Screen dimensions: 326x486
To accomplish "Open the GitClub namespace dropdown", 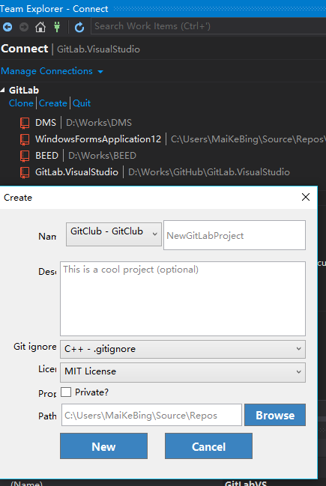I will (114, 234).
